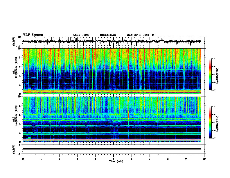Viewport: 230px width, 178px height.
Task: Click the time axis tick label "6"
Action: (132, 159)
